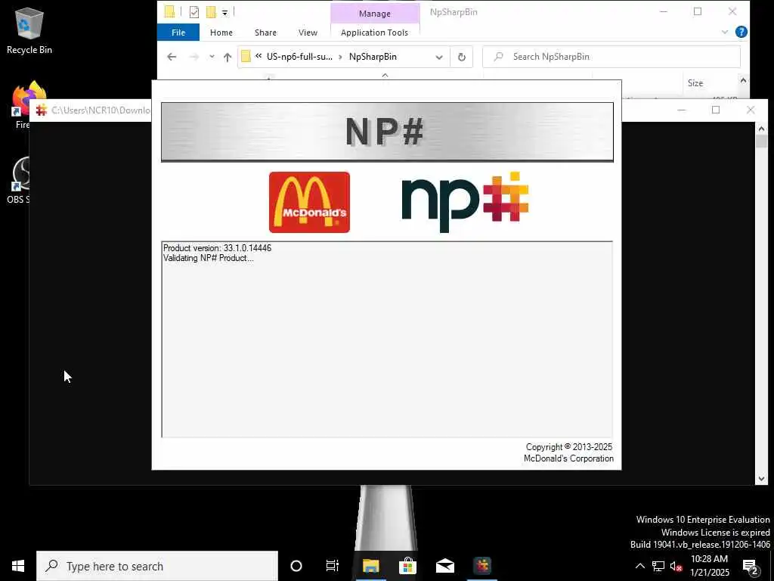Open Explorer Help question mark icon
The height and width of the screenshot is (581, 774).
tap(741, 32)
